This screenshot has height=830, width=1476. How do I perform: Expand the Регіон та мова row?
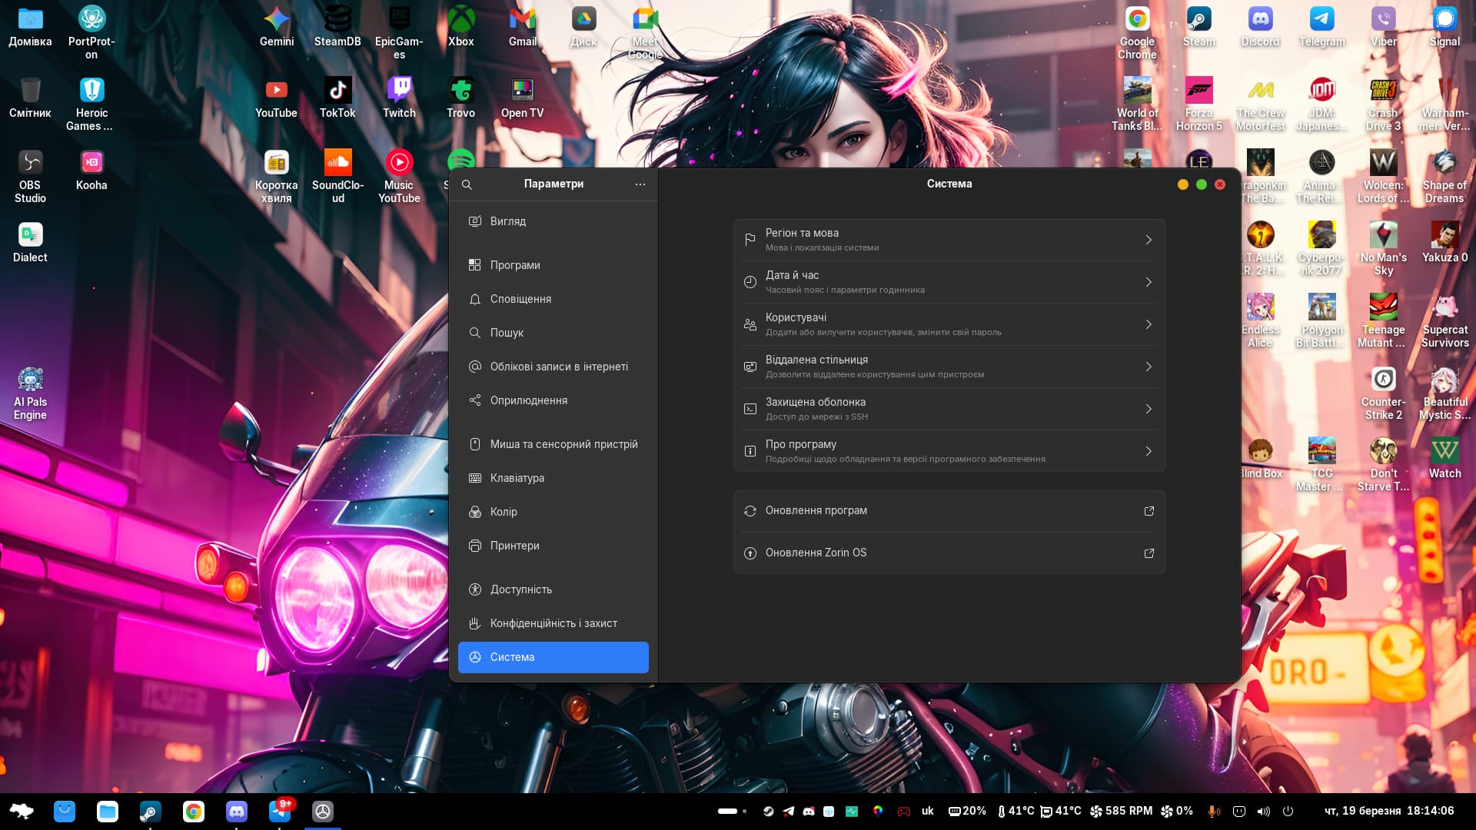[x=949, y=240]
